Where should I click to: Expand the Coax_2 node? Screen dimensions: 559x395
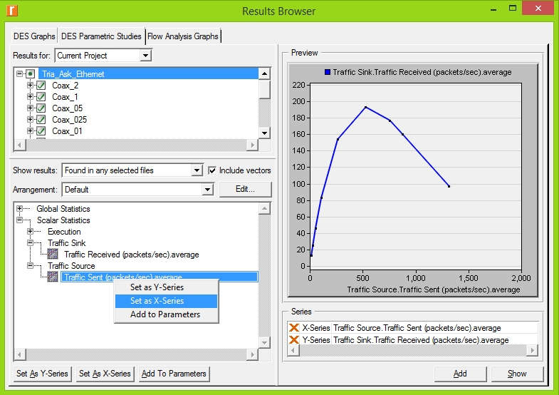30,85
